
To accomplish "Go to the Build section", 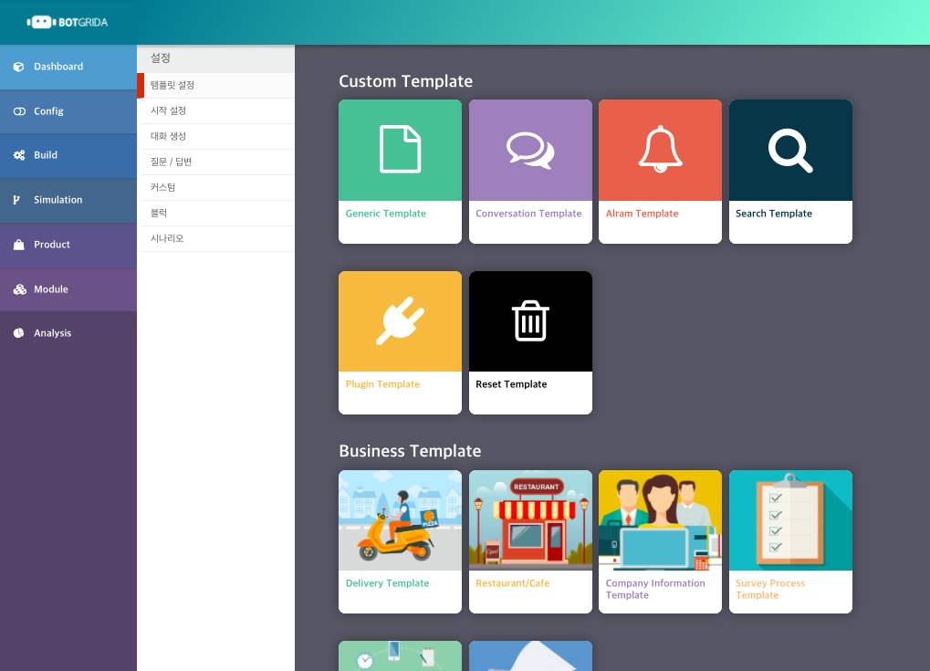I will pyautogui.click(x=68, y=156).
